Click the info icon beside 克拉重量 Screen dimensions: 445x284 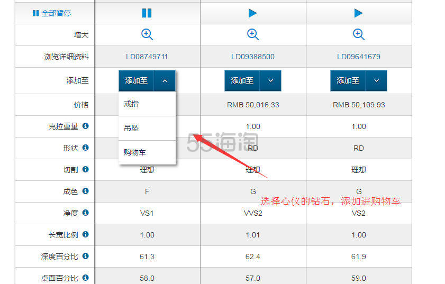[85, 126]
